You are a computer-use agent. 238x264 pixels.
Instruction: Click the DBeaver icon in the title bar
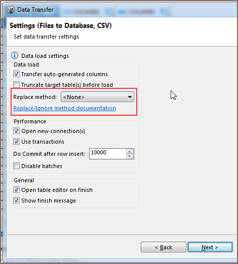[x=11, y=10]
